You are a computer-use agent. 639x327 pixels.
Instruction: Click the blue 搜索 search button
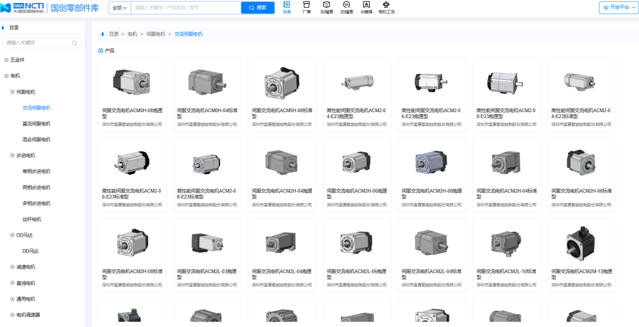coord(257,7)
